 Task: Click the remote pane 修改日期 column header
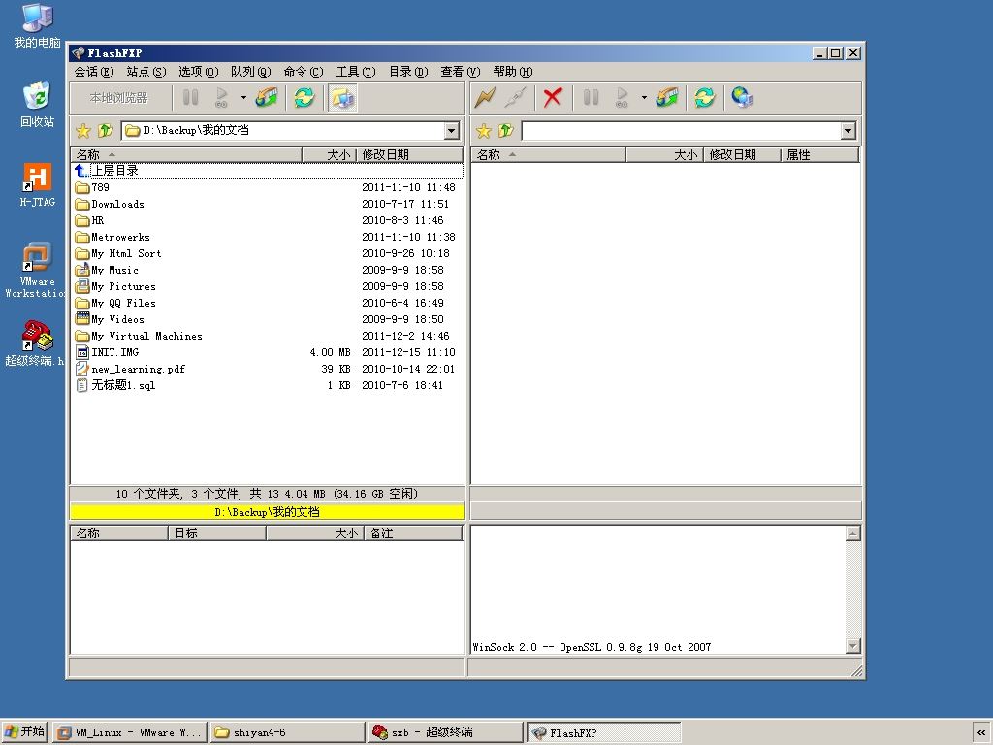742,154
